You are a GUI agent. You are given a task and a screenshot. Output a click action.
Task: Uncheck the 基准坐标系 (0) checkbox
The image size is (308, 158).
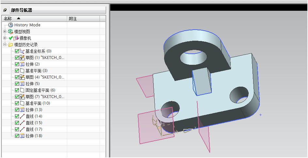pos(17,51)
